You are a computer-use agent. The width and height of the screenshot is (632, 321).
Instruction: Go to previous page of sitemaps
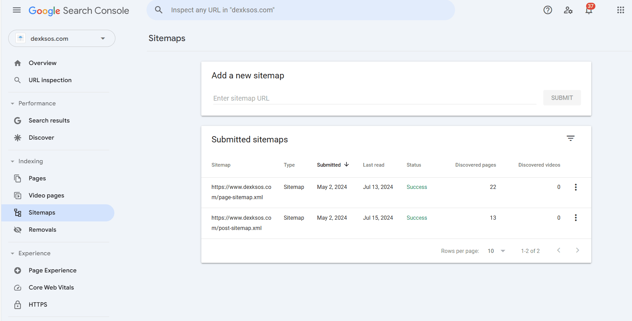click(559, 250)
